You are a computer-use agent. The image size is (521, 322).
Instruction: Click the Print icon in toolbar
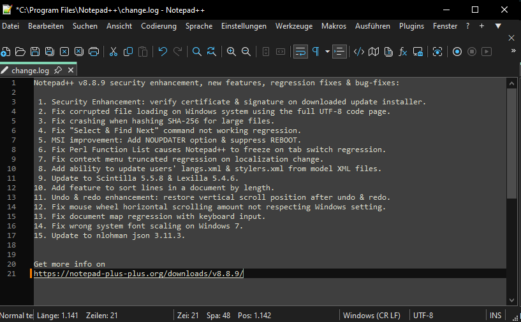tap(94, 52)
